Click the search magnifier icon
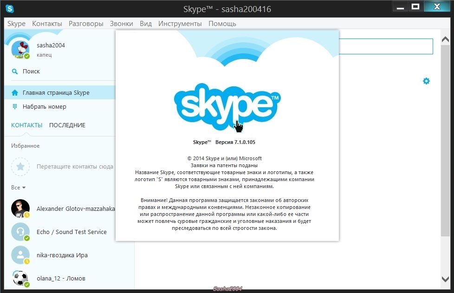 15,72
